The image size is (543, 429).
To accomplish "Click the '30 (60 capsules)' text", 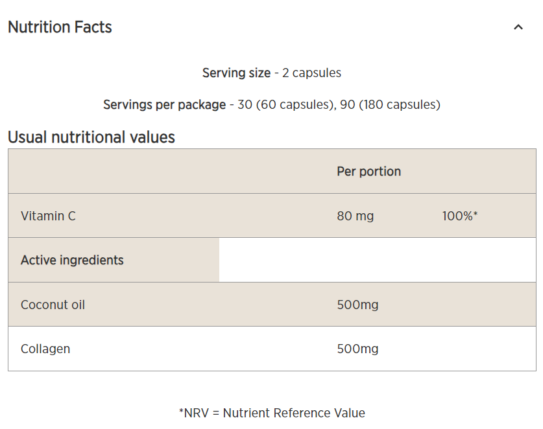I will pyautogui.click(x=285, y=104).
